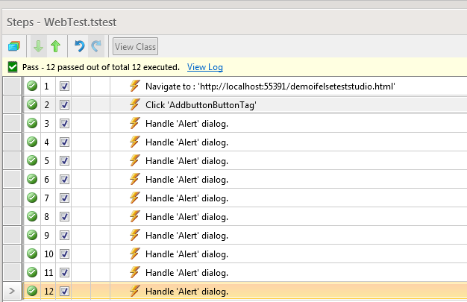This screenshot has height=302, width=467.
Task: Uncheck the checkbox for step 1
Action: pos(64,86)
